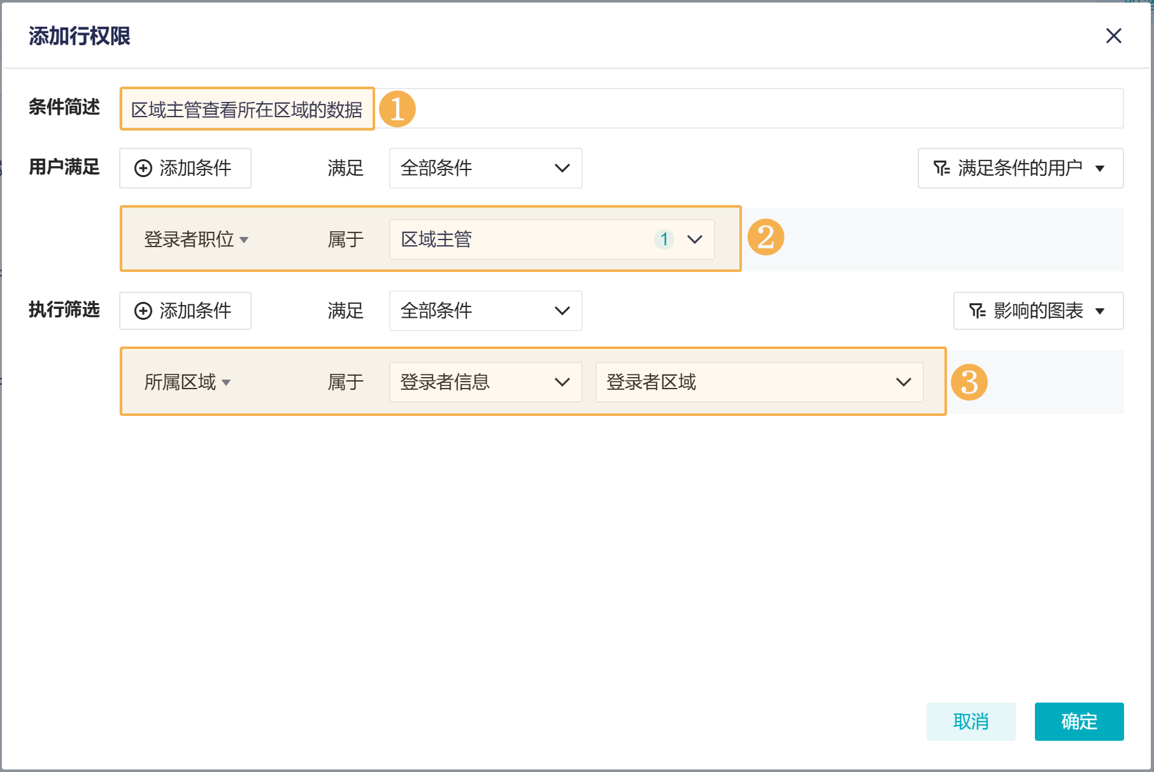Click the filter icon beside 影响的图表

(977, 311)
